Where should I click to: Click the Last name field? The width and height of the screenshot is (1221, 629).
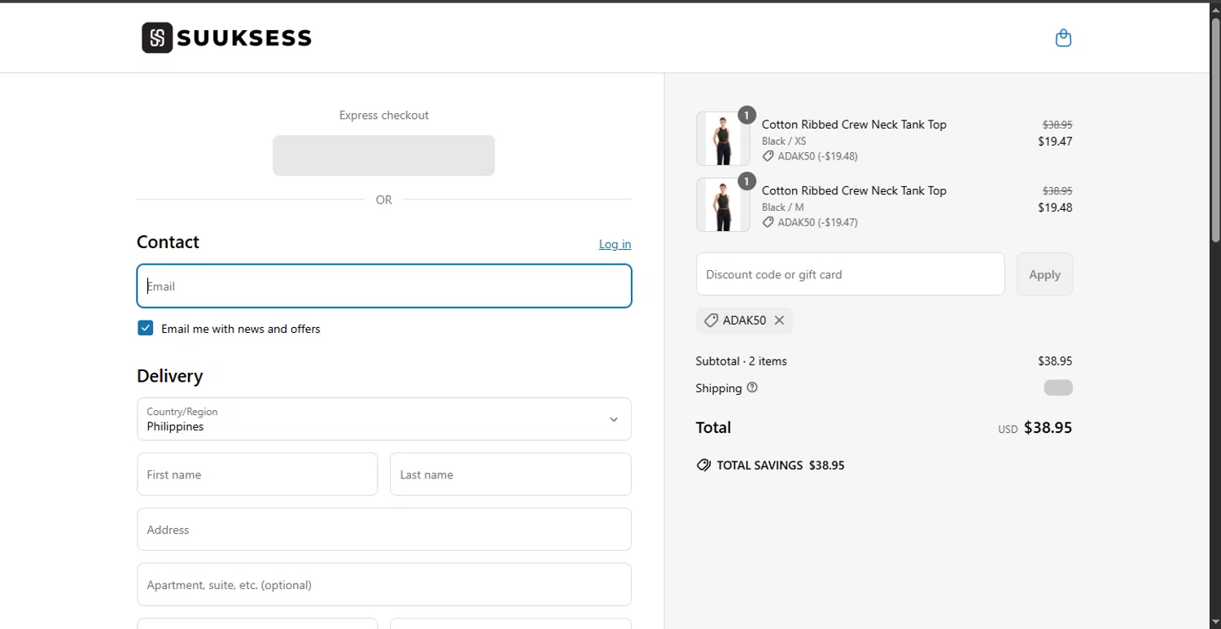point(510,474)
